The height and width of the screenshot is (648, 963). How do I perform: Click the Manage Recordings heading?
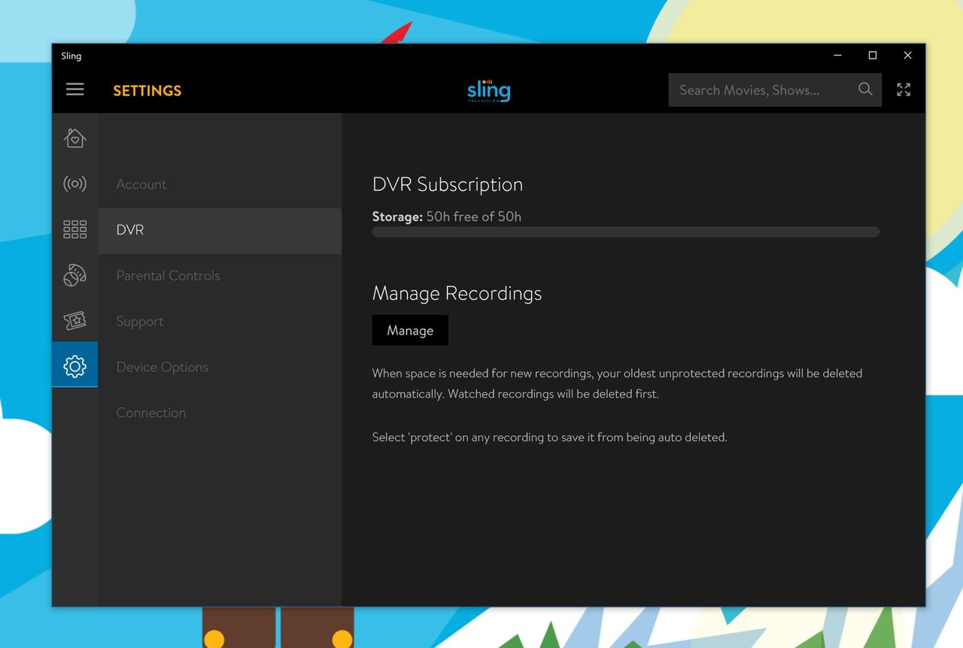(x=457, y=293)
